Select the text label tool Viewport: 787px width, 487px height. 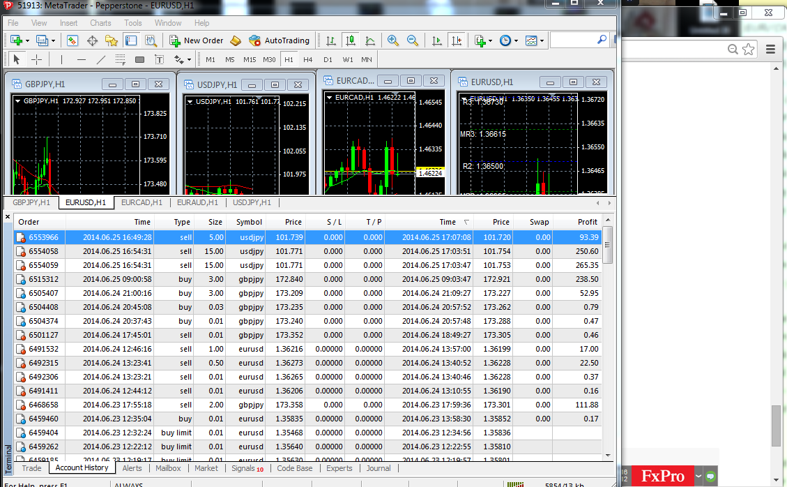(x=160, y=60)
